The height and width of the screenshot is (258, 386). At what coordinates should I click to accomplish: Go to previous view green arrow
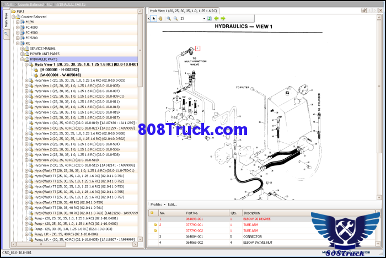point(217,18)
